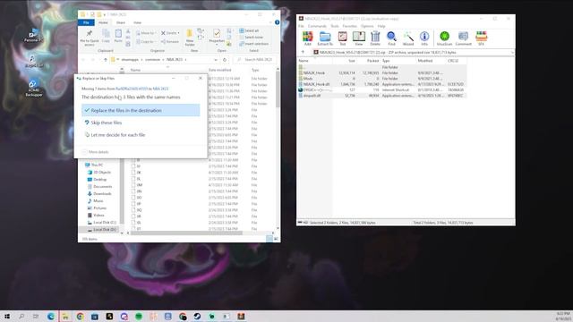Open Explorer address bar history dropdown
The height and width of the screenshot is (322, 573).
(x=216, y=60)
